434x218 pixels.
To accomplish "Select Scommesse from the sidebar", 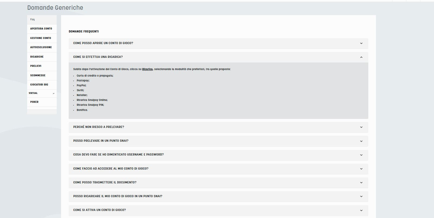I will coord(38,75).
